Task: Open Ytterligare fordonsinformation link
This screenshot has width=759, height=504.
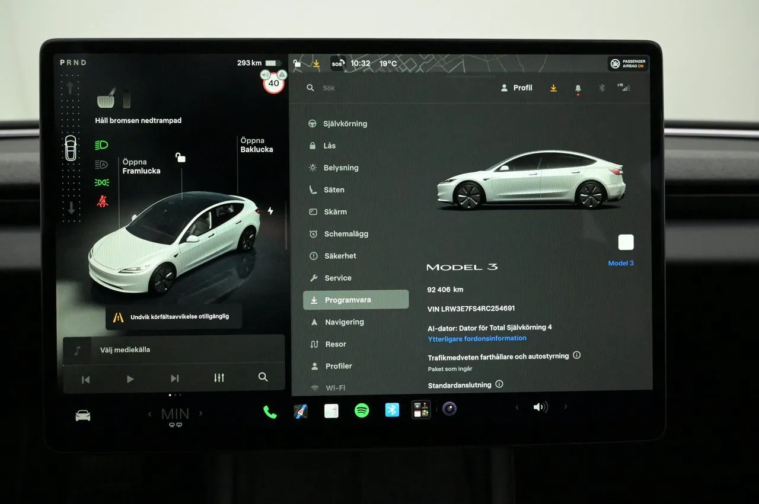Action: coord(477,338)
